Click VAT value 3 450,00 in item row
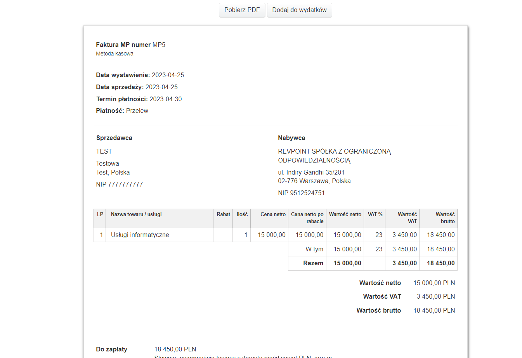 pyautogui.click(x=404, y=235)
